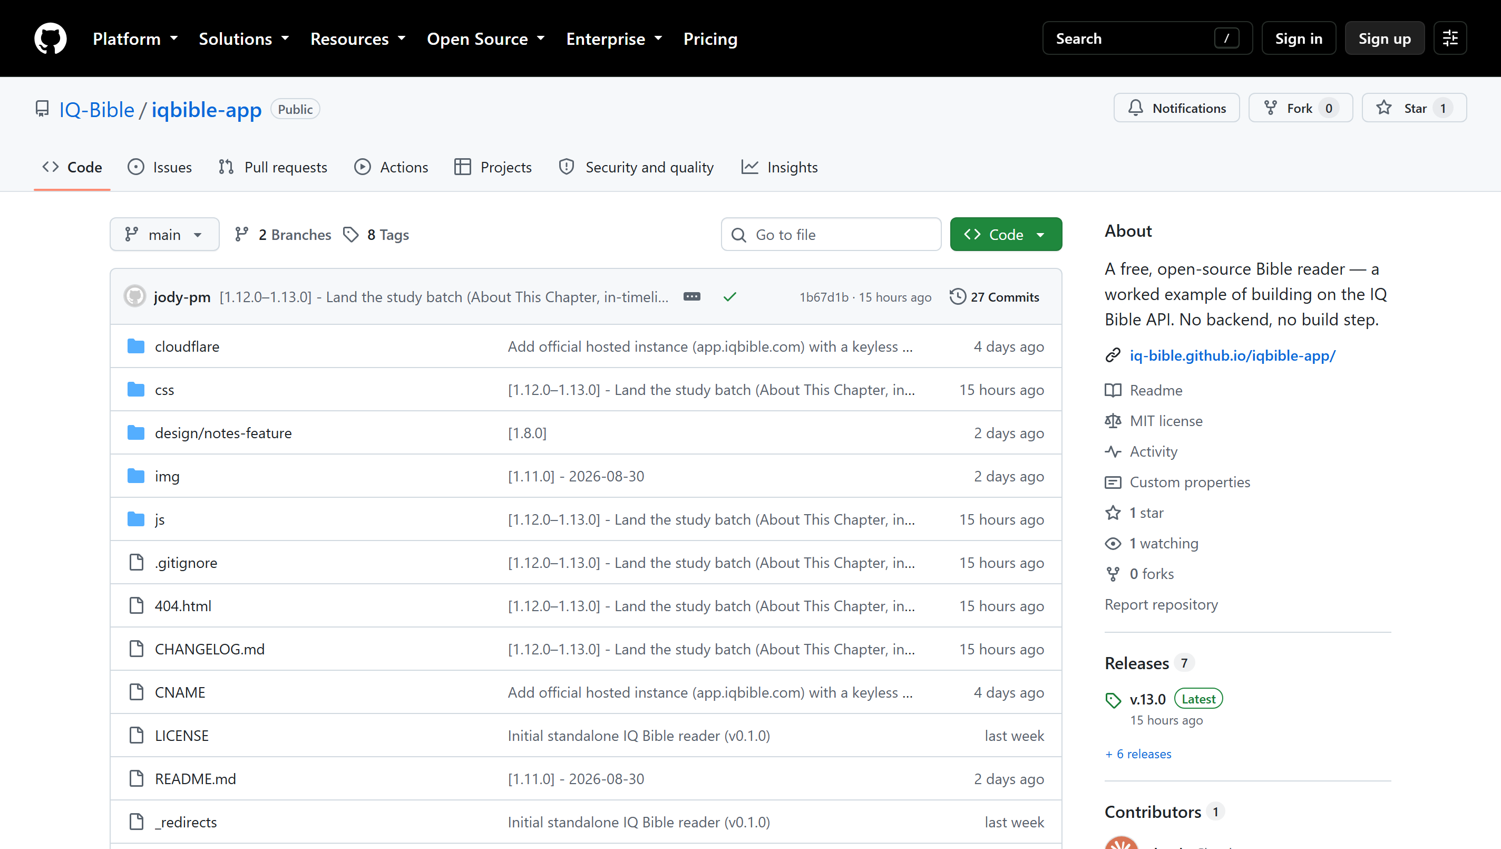This screenshot has height=849, width=1501.
Task: Focus the header Search box
Action: (1147, 38)
